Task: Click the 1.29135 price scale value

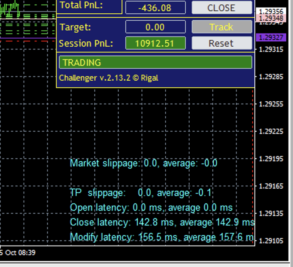Action: pos(271,213)
